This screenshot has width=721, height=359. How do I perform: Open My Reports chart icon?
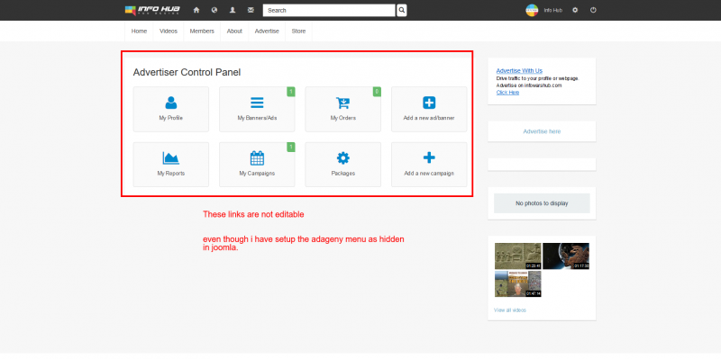click(x=171, y=158)
